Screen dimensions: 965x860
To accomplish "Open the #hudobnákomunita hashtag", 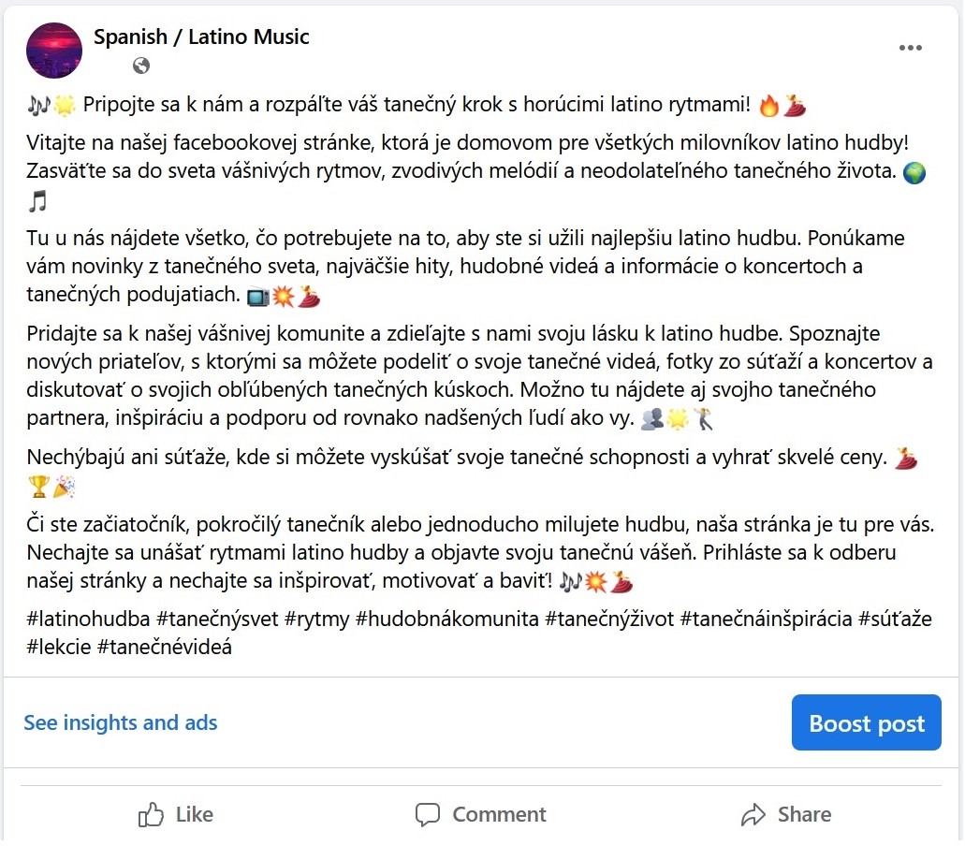I will [447, 619].
